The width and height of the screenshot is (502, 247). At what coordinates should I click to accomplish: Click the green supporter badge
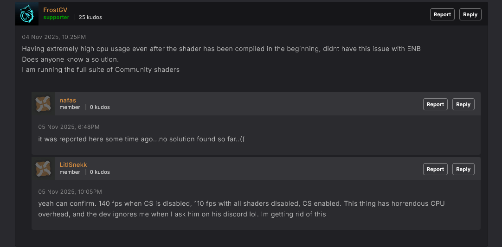click(56, 18)
